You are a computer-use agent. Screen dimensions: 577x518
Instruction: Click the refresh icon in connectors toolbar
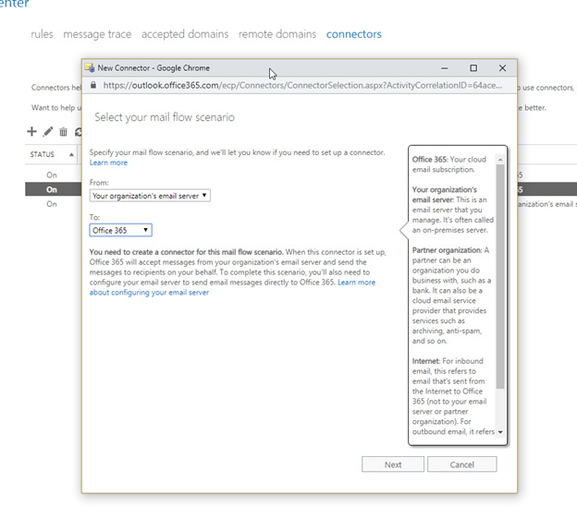pyautogui.click(x=78, y=131)
